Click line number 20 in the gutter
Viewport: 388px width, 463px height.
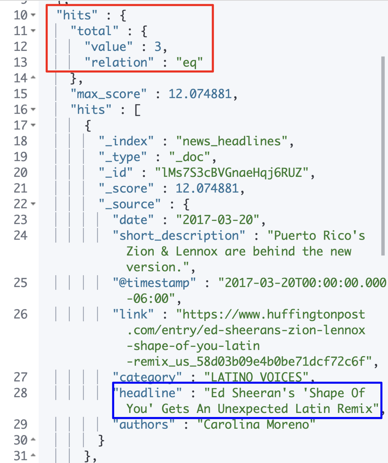(x=21, y=173)
